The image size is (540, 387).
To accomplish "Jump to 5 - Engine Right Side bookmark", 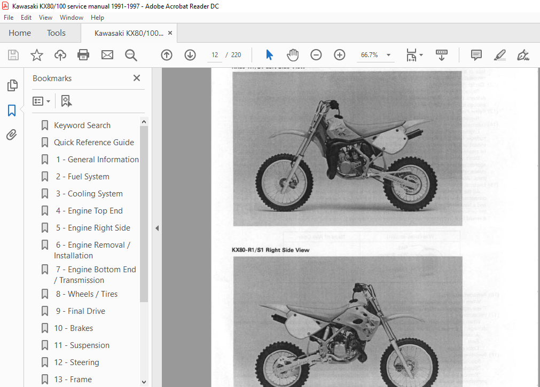I will [93, 228].
